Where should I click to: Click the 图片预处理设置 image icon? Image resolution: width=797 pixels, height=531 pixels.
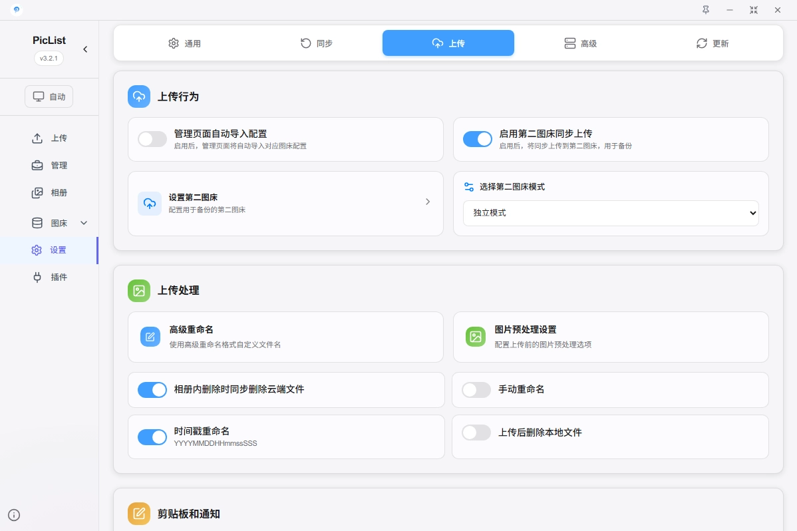tap(476, 337)
